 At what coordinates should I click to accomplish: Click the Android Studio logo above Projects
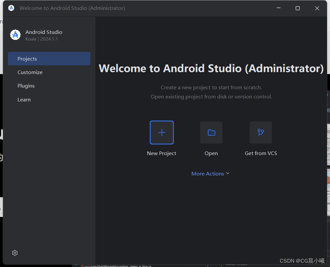16,35
